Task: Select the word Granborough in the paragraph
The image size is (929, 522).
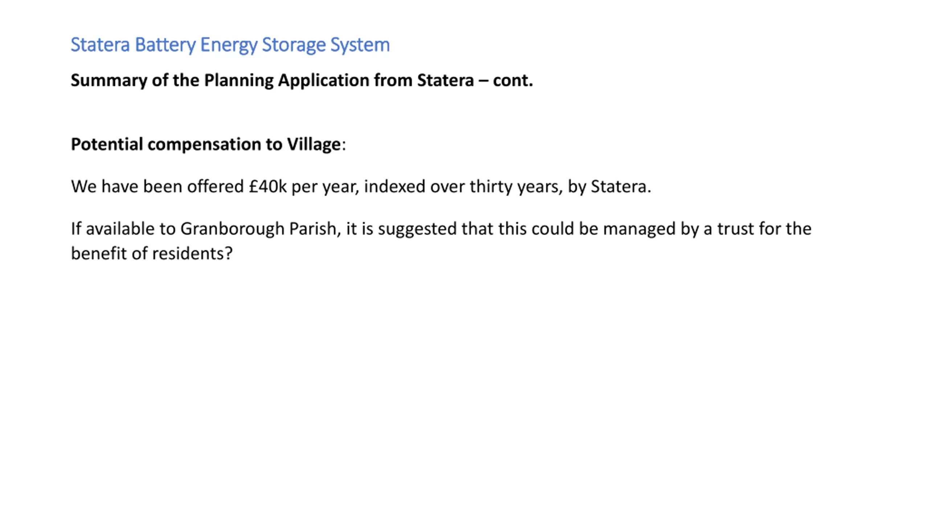Action: [x=232, y=229]
